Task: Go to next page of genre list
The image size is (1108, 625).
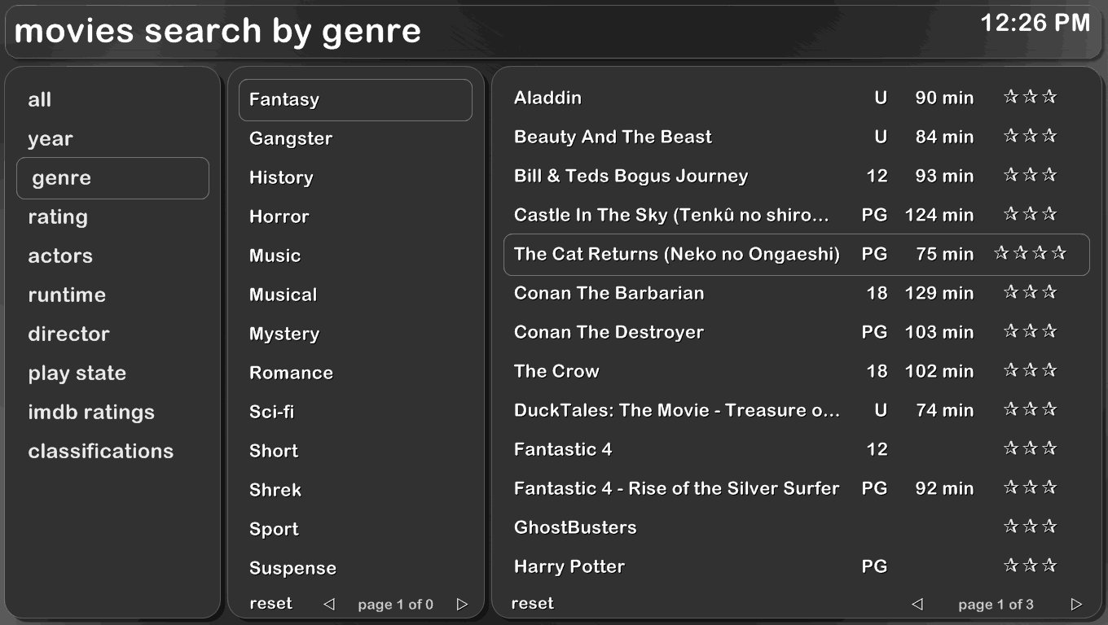Action: 462,604
